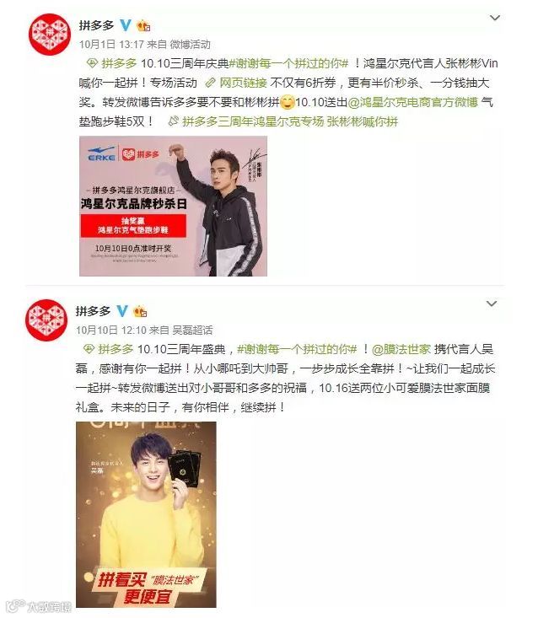538x618 pixels.
Task: Click the diamond icon before first 拼多多 tag
Action: point(92,63)
